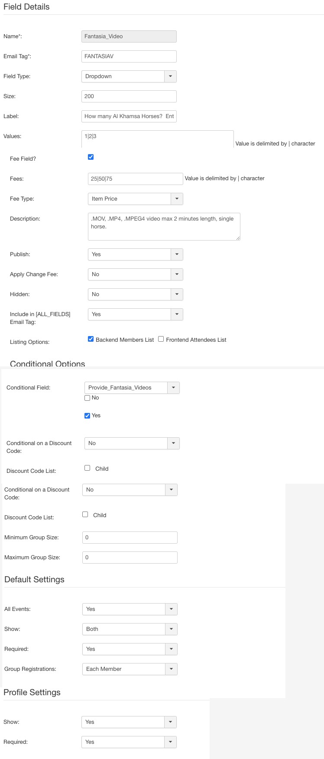Image resolution: width=324 pixels, height=759 pixels.
Task: Click the Label text field
Action: (x=129, y=116)
